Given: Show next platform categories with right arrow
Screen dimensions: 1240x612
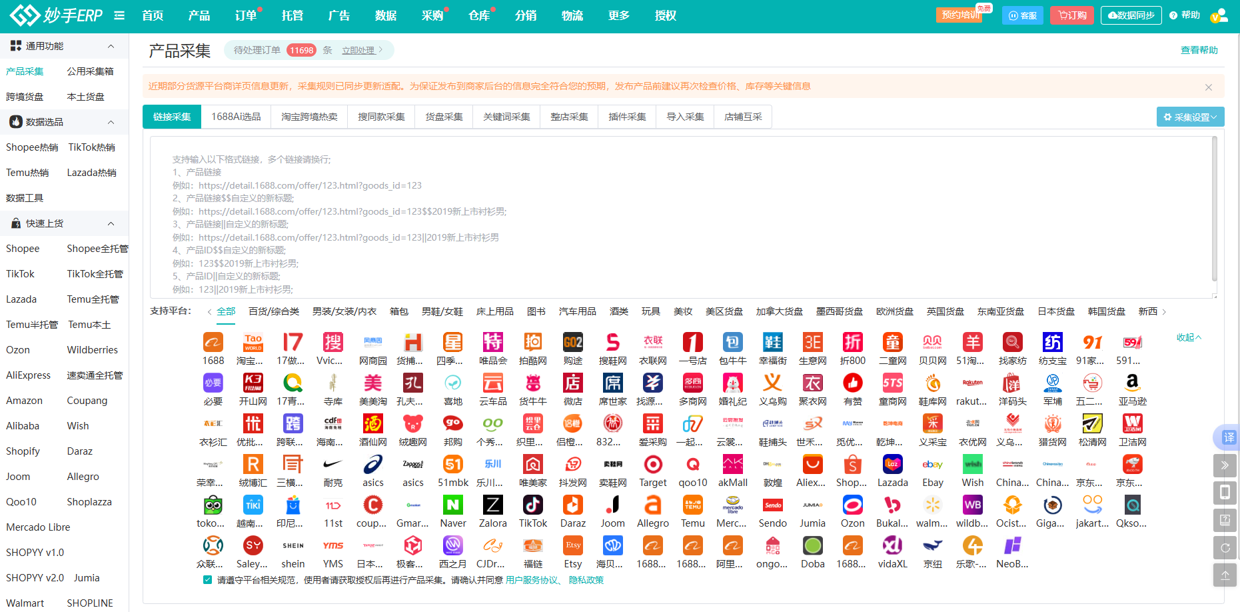Looking at the screenshot, I should tap(1164, 312).
